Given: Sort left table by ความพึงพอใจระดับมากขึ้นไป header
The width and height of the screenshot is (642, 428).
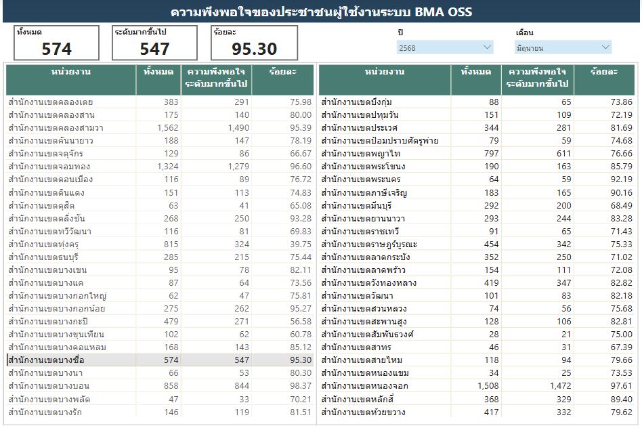Looking at the screenshot, I should (216, 80).
